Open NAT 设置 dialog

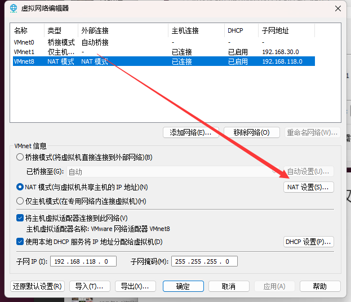[308, 187]
